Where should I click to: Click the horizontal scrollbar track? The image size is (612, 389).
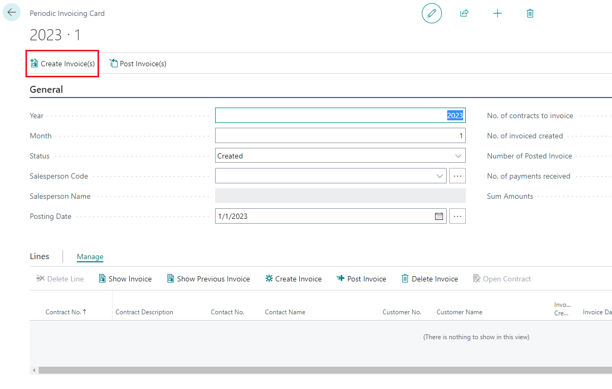click(325, 370)
